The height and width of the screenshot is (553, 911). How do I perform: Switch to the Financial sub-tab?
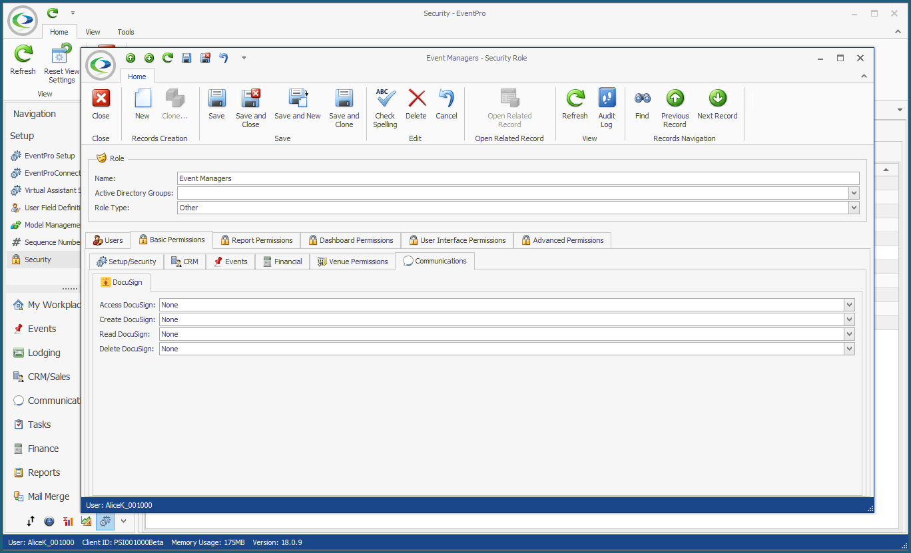pyautogui.click(x=282, y=262)
